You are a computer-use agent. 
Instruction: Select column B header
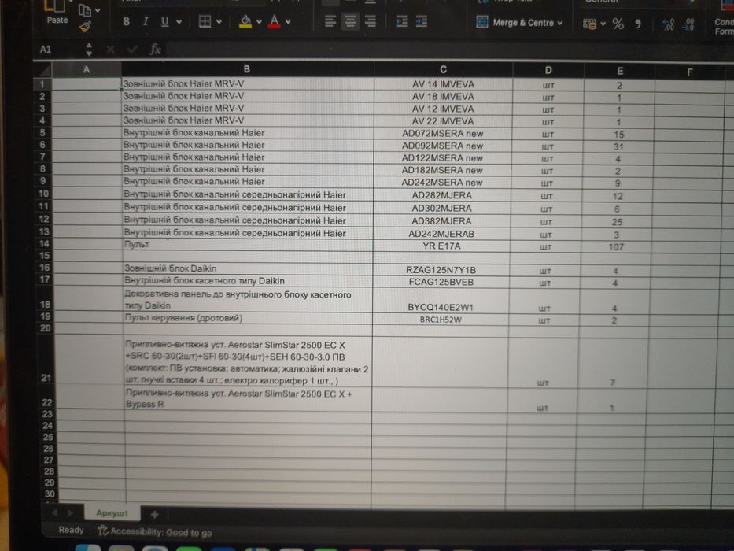pos(247,69)
